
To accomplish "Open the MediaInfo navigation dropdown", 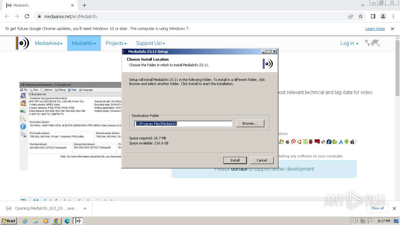I will (84, 43).
